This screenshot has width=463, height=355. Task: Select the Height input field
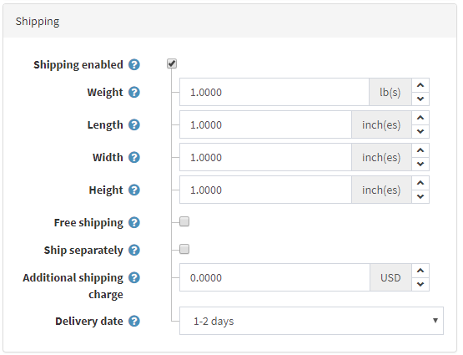[x=266, y=190]
